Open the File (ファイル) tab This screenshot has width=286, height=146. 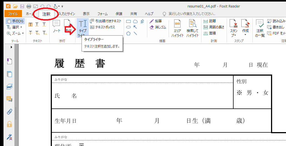tap(13, 14)
